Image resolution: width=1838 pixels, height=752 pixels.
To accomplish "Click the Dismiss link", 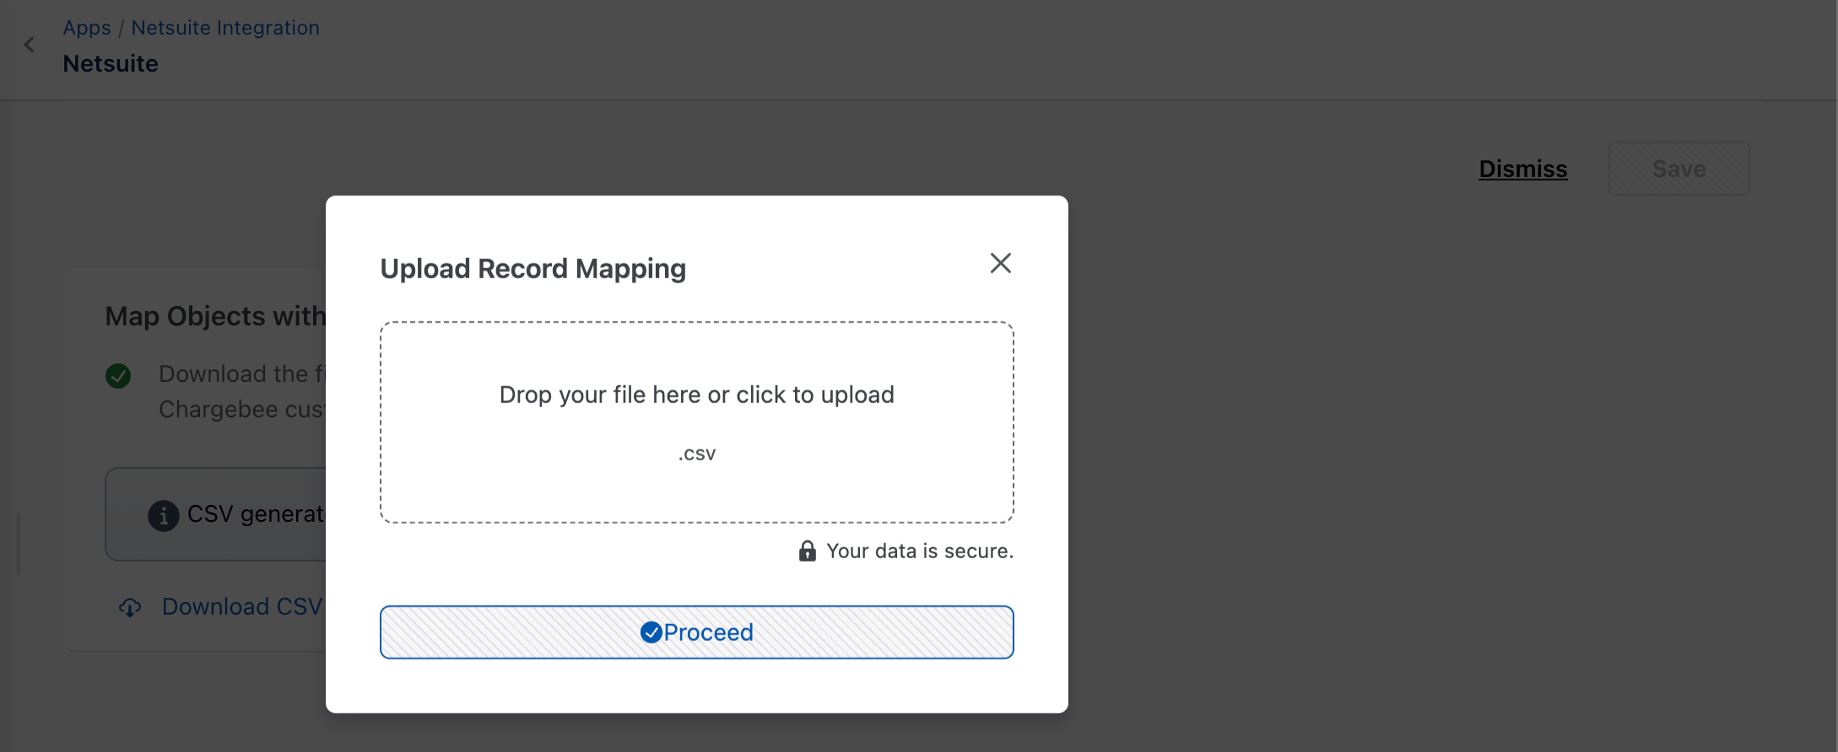I will [x=1522, y=169].
